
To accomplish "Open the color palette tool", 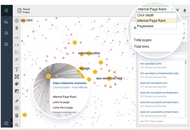I will [x=17, y=84].
